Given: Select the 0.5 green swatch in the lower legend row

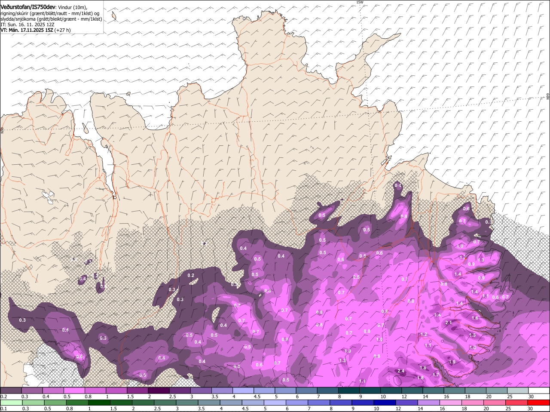Looking at the screenshot, I should click(x=55, y=403).
